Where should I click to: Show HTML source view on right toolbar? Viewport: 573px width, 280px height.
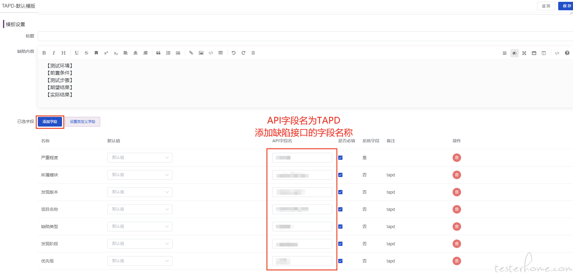coord(557,53)
